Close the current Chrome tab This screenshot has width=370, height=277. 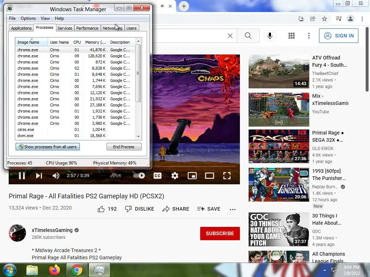coord(170,6)
